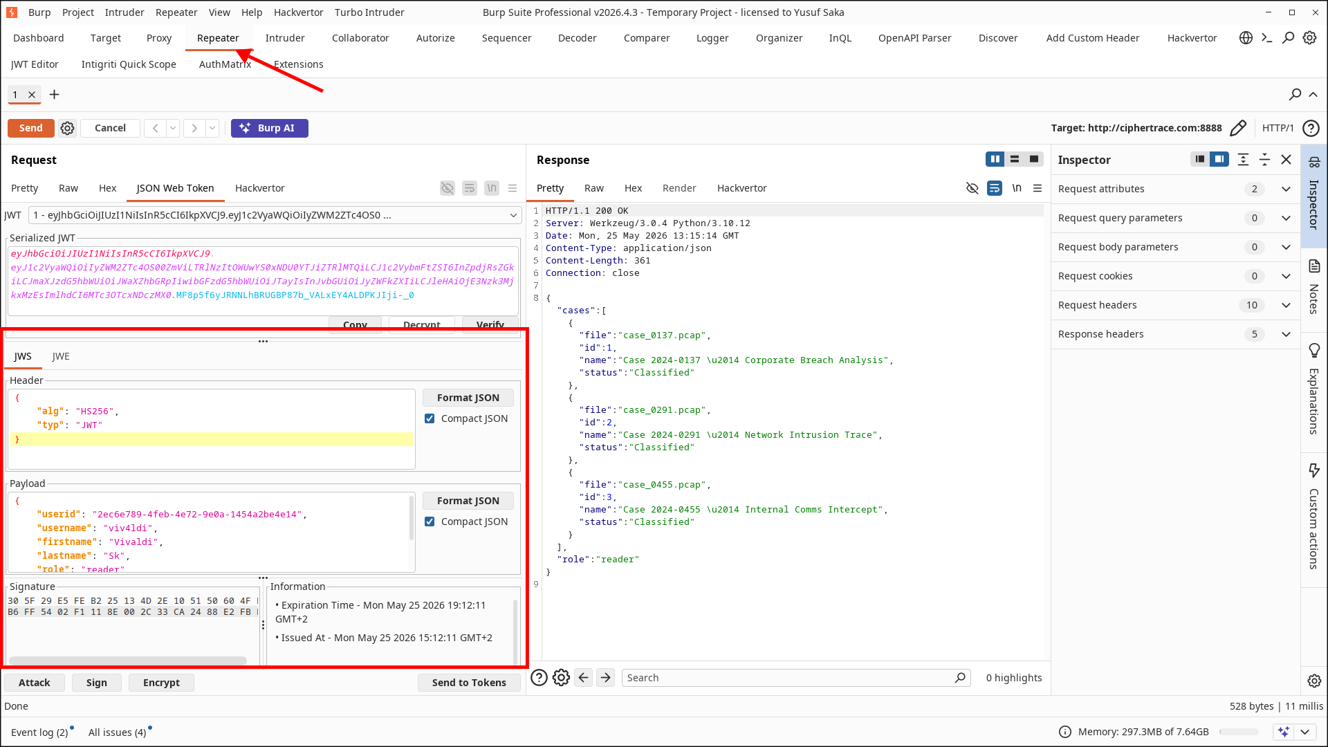The height and width of the screenshot is (747, 1328).
Task: Focus the response Search field
Action: tap(795, 678)
